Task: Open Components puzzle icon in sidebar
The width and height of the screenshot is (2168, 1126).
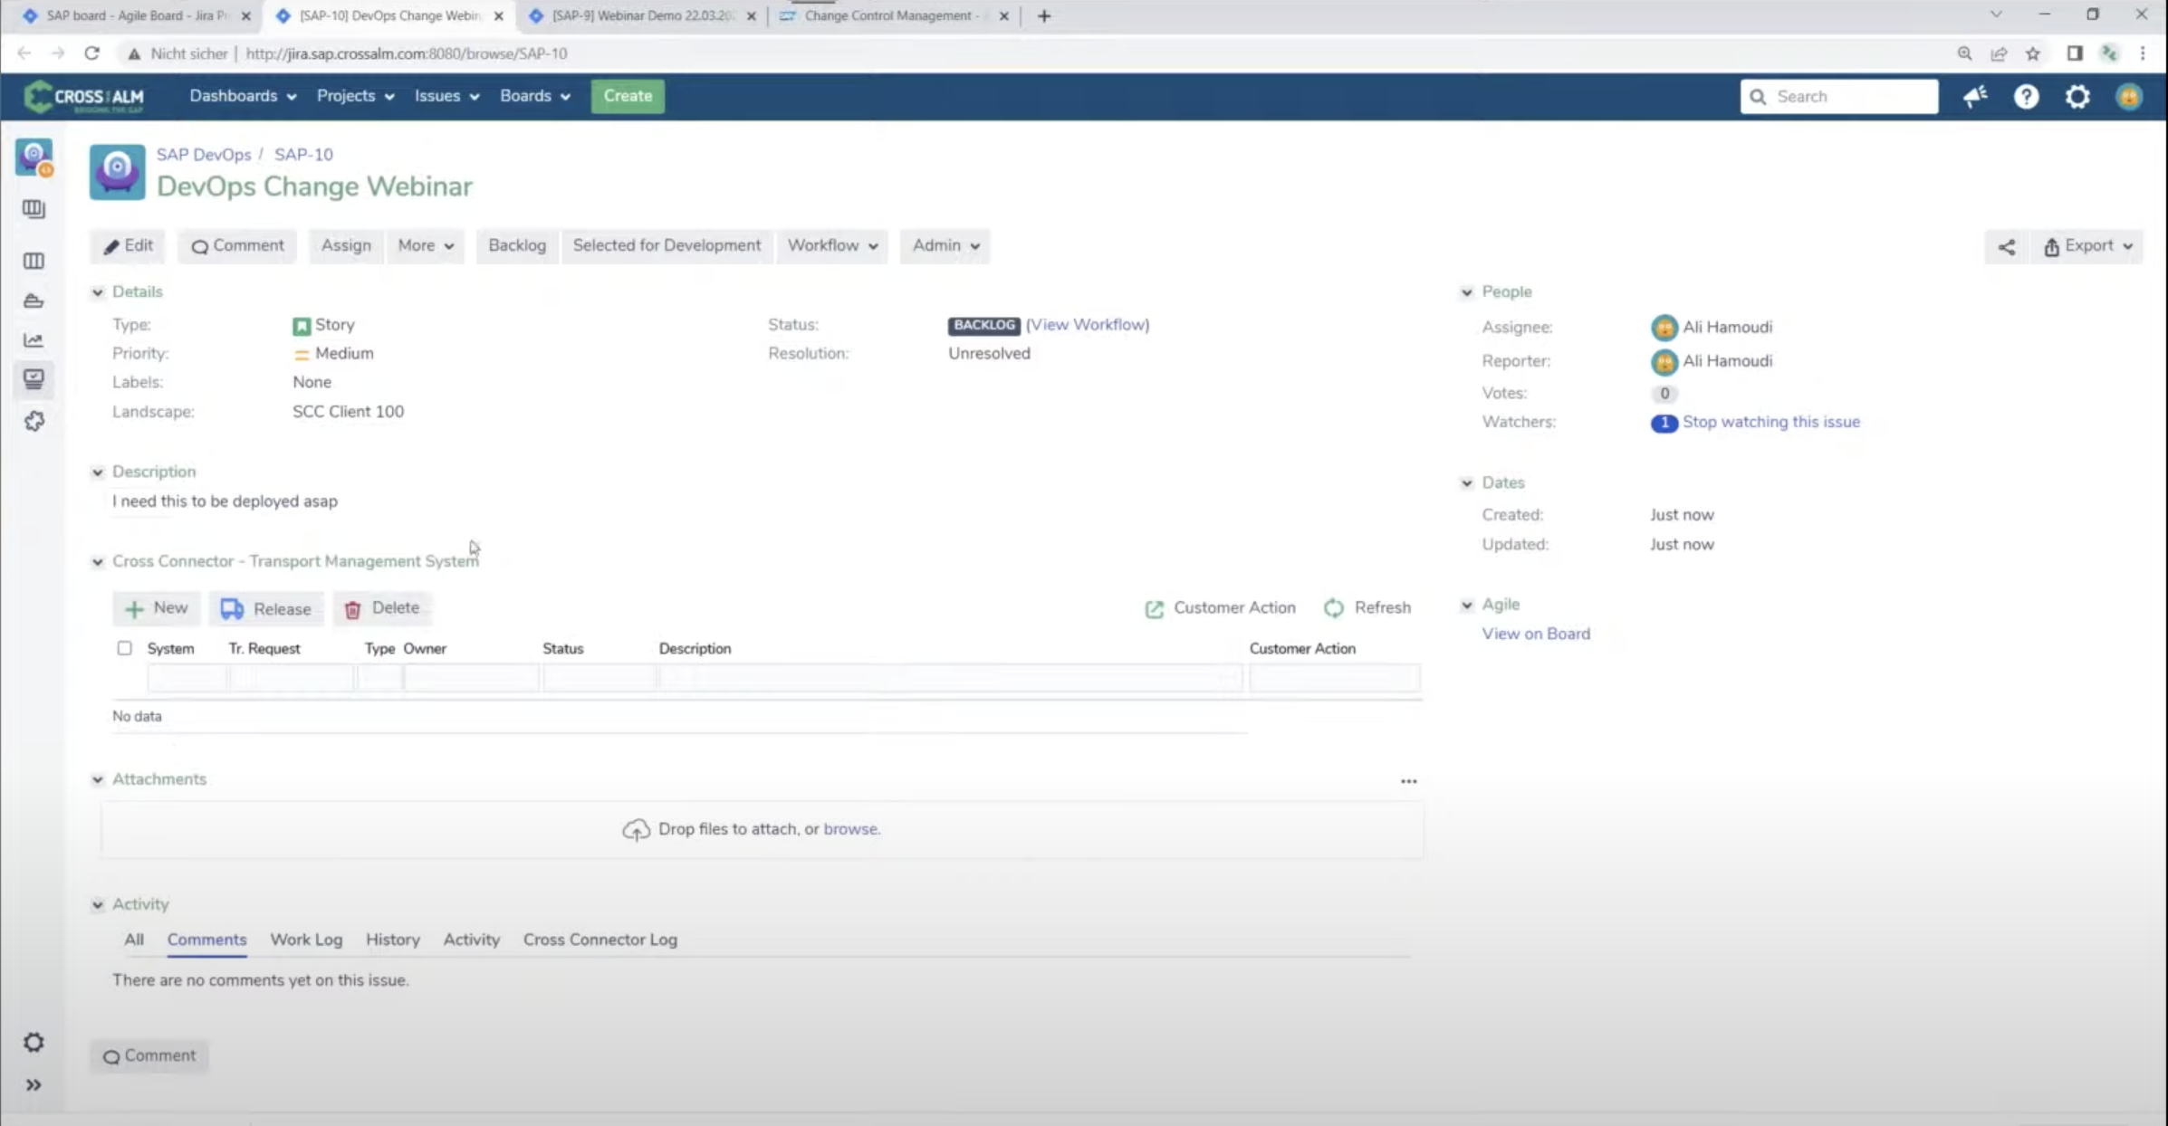Action: pos(34,421)
